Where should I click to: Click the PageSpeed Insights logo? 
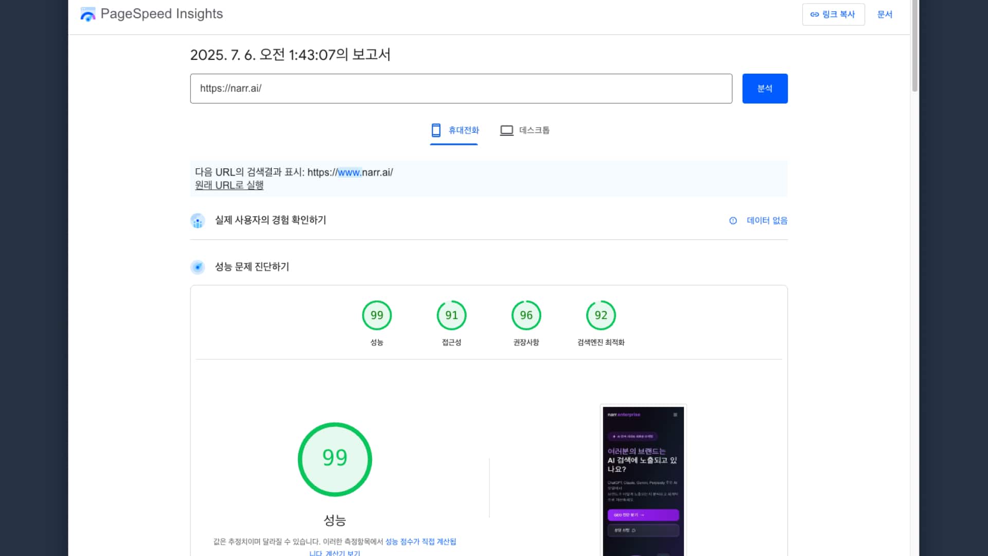(87, 14)
